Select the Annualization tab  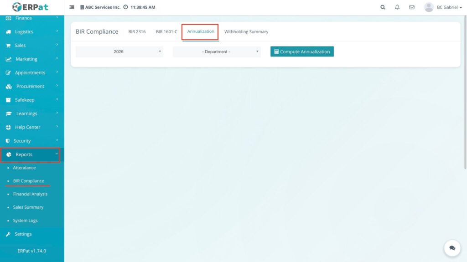point(201,31)
